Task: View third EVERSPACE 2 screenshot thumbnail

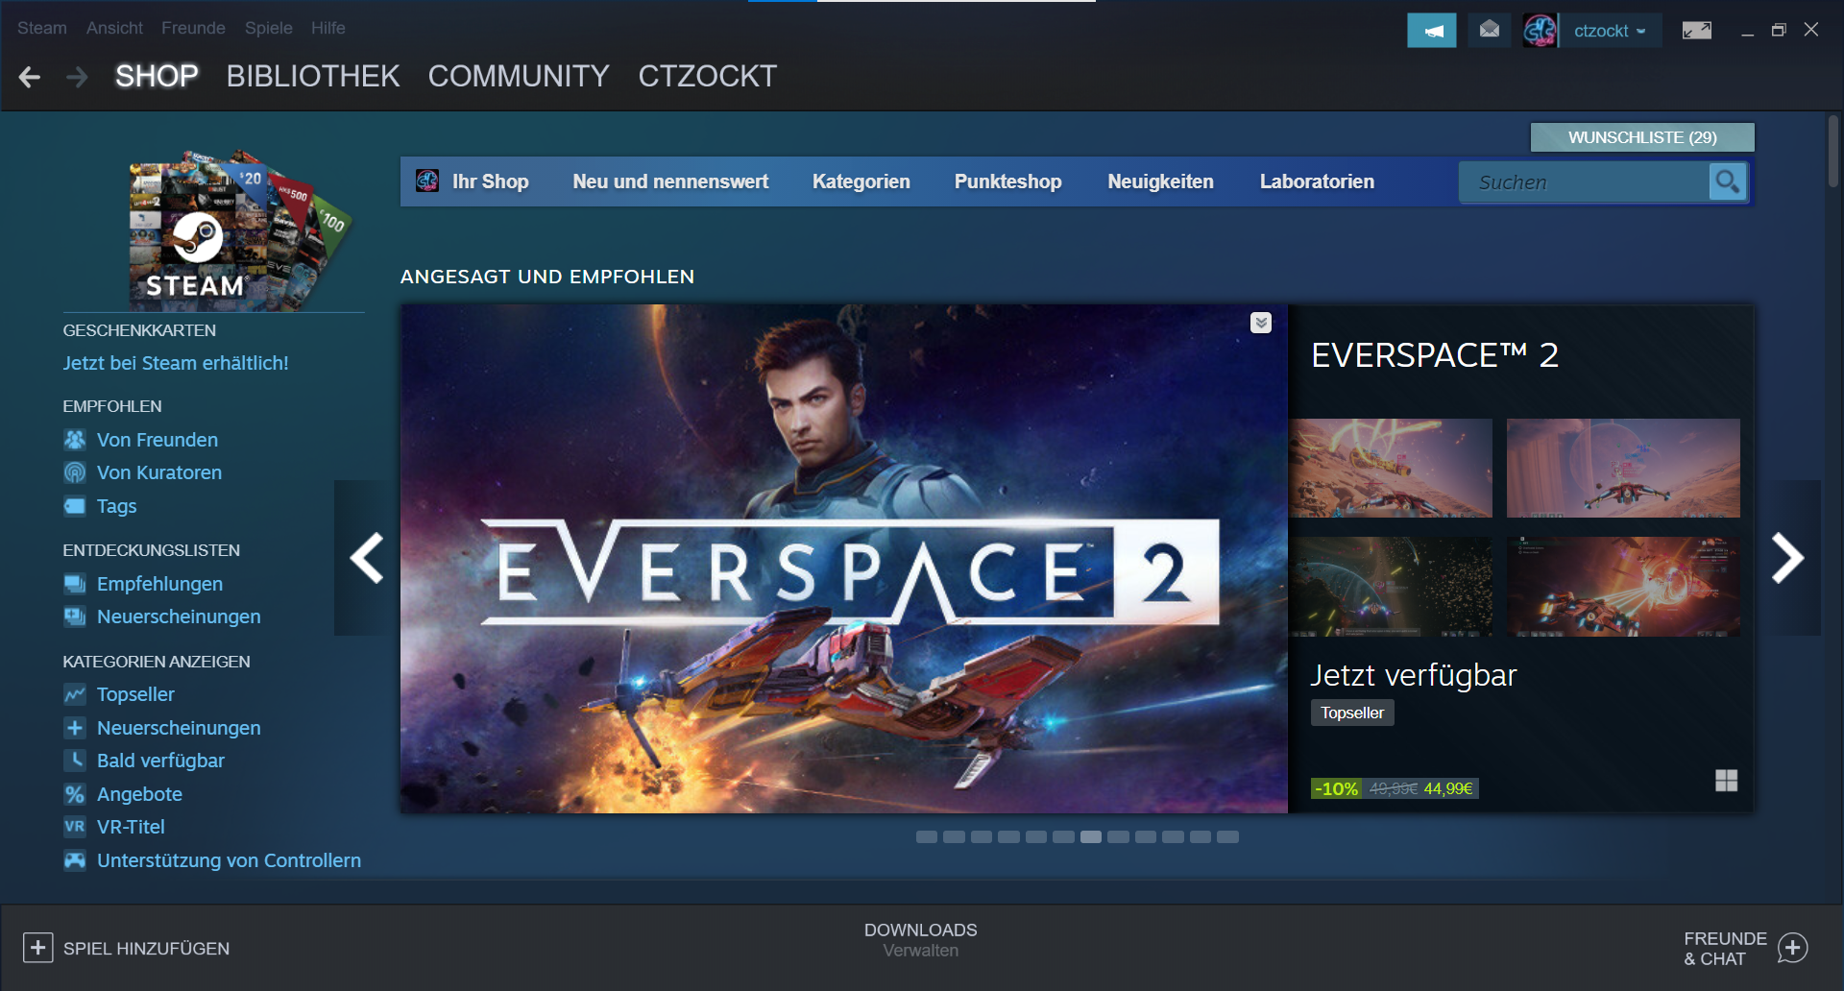Action: [1392, 587]
